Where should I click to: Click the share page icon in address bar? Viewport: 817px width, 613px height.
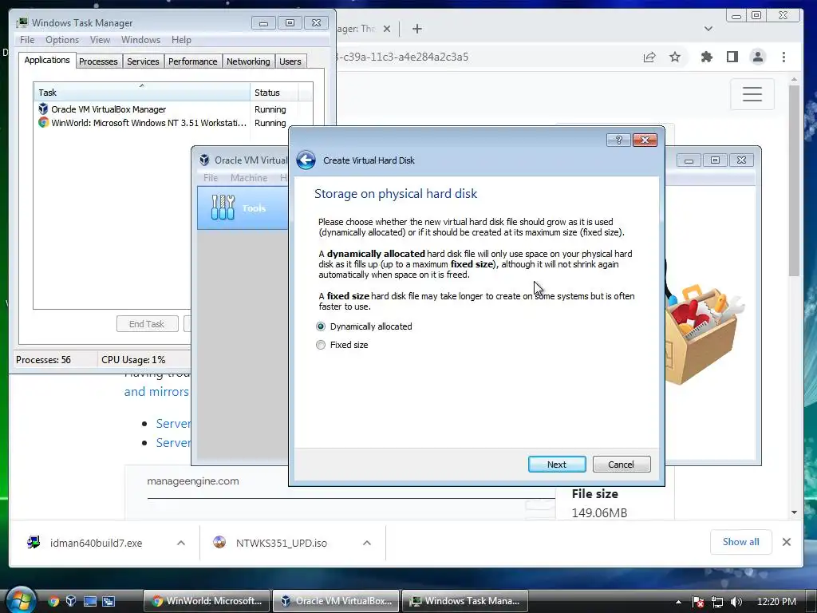tap(649, 57)
